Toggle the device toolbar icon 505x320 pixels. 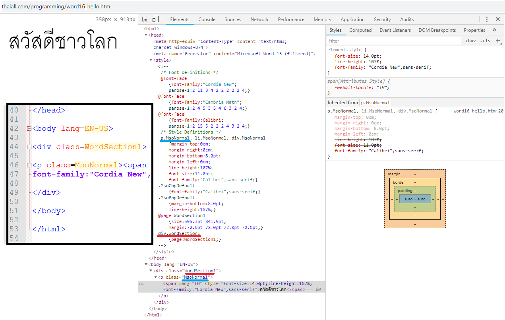155,19
